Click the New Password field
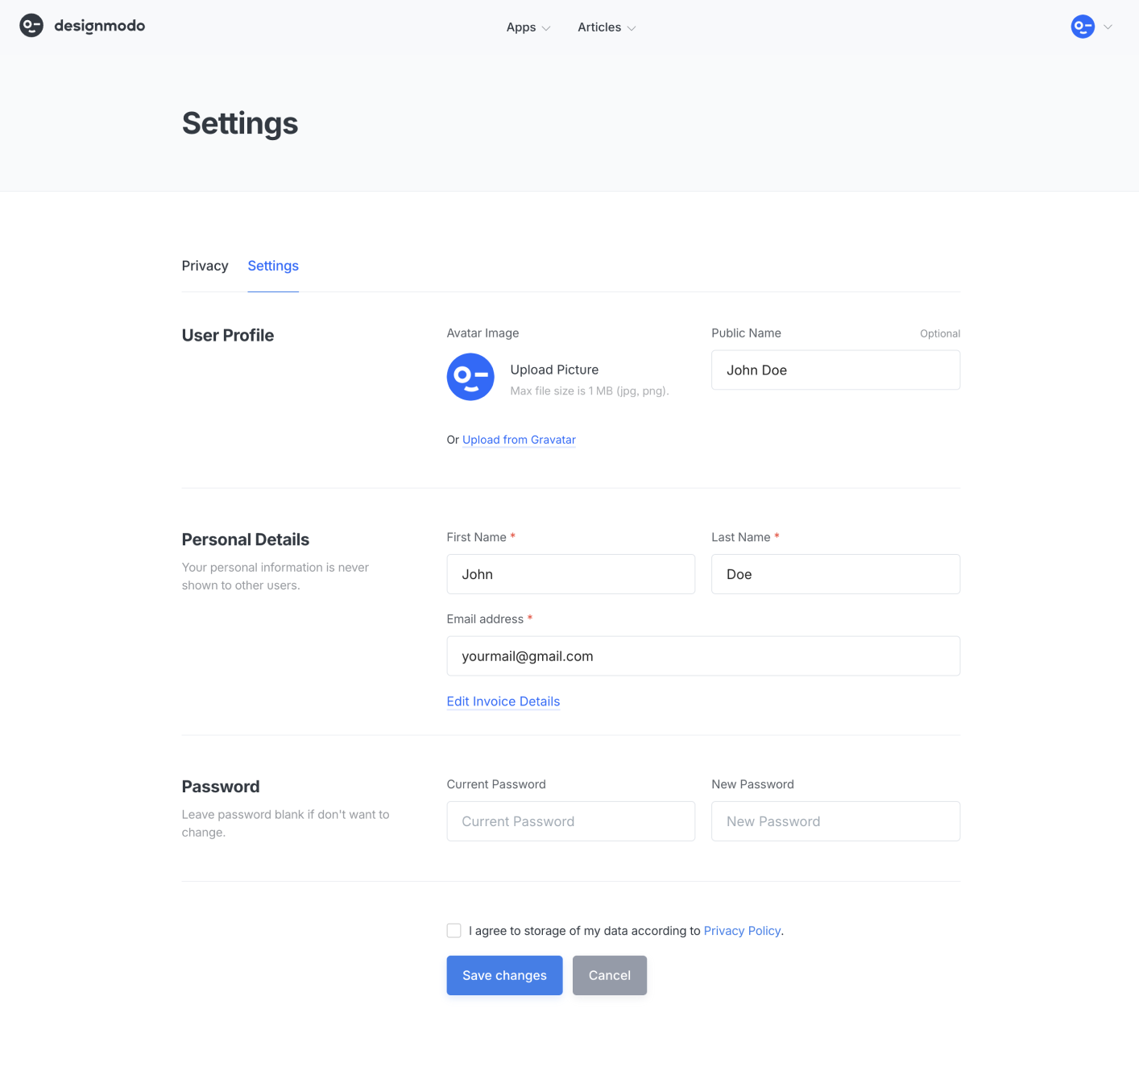Viewport: 1139px width, 1079px height. click(x=835, y=821)
